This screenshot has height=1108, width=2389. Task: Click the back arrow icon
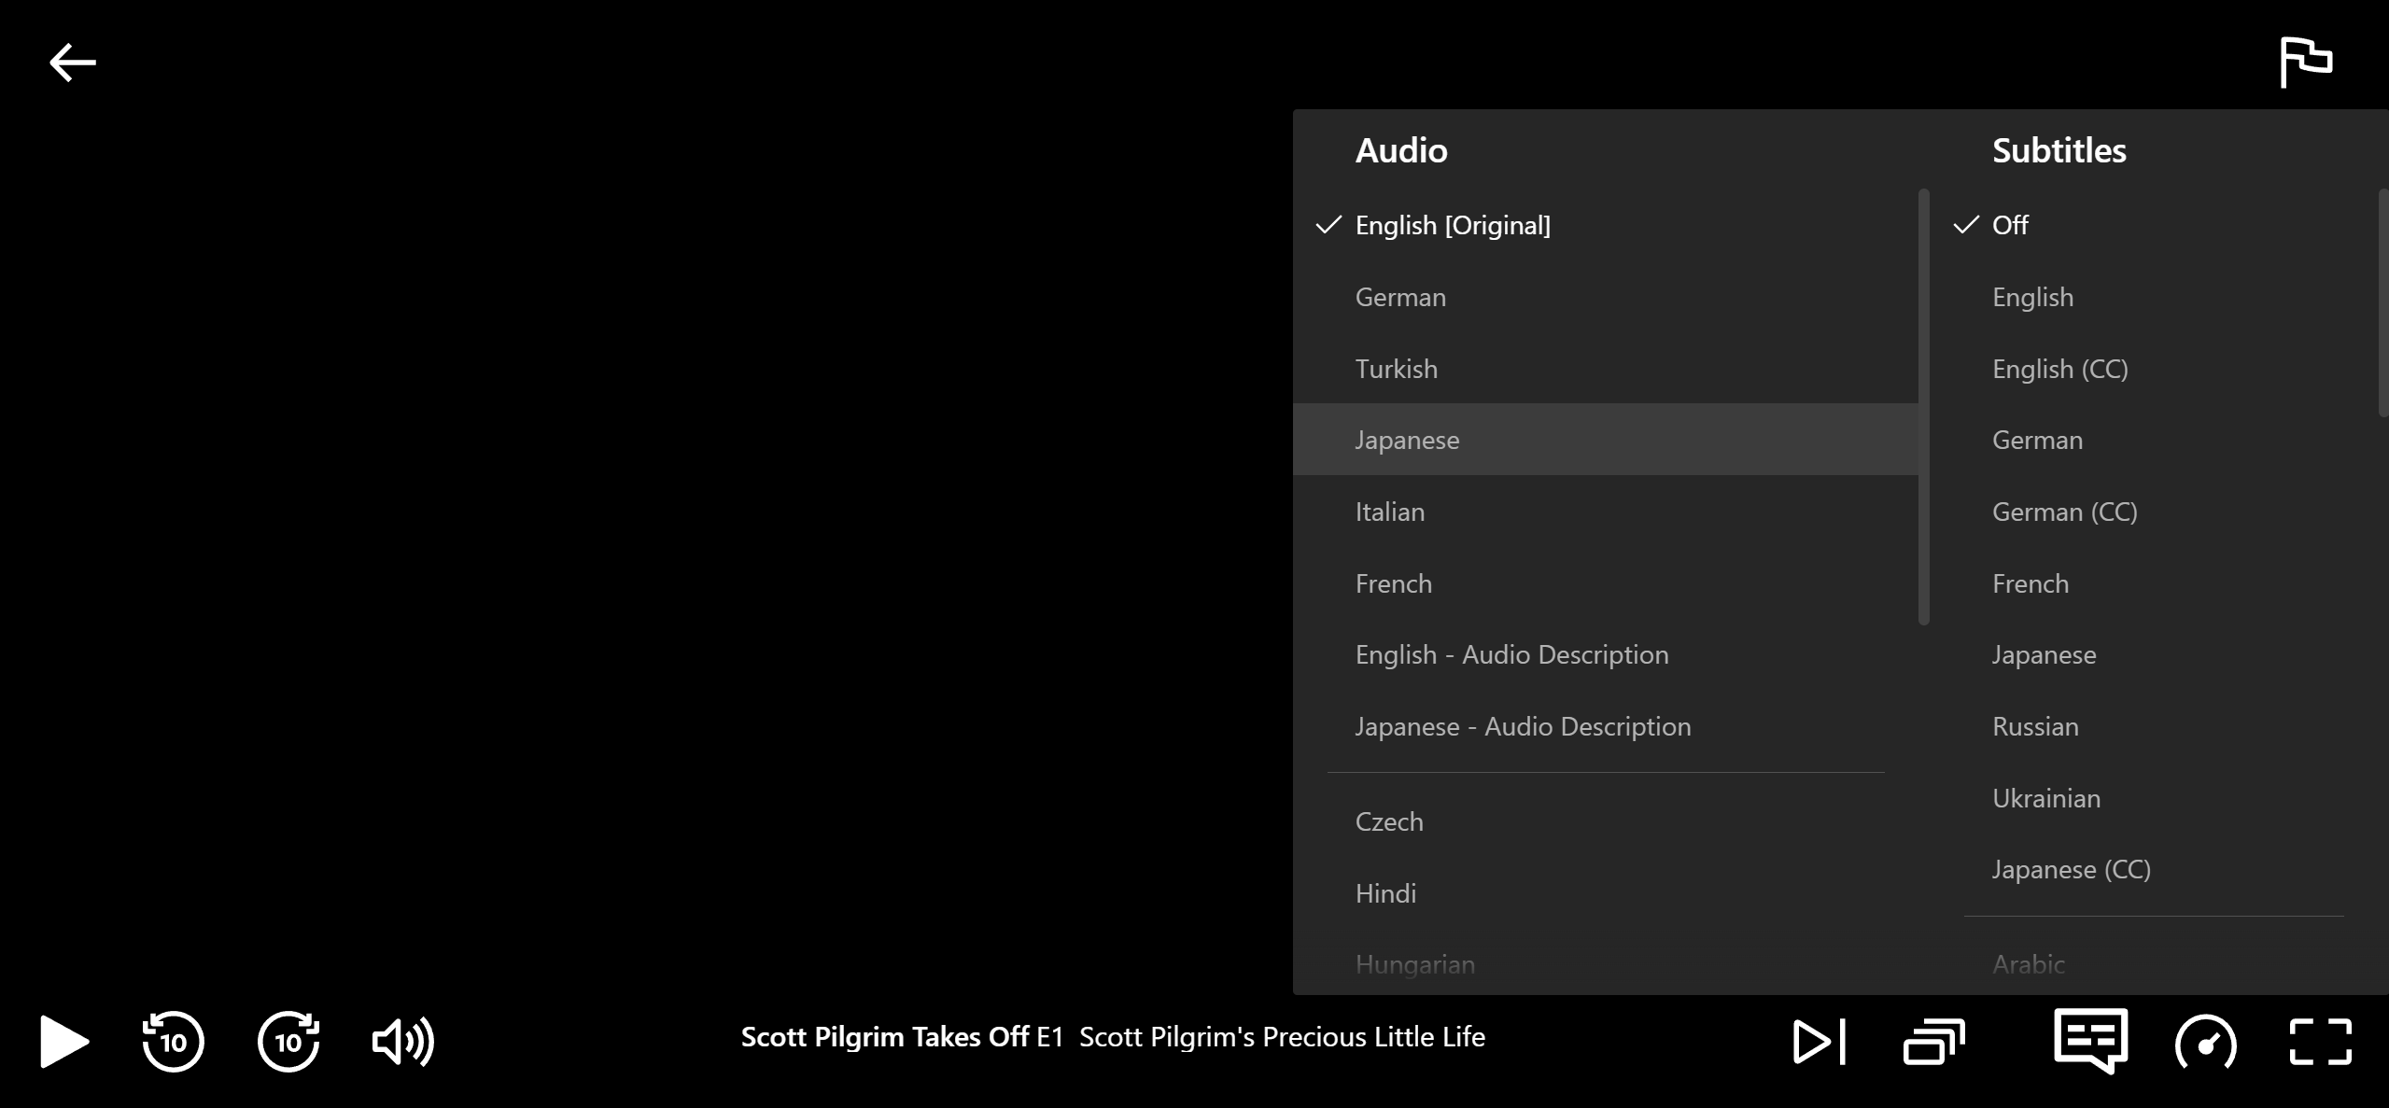73,63
